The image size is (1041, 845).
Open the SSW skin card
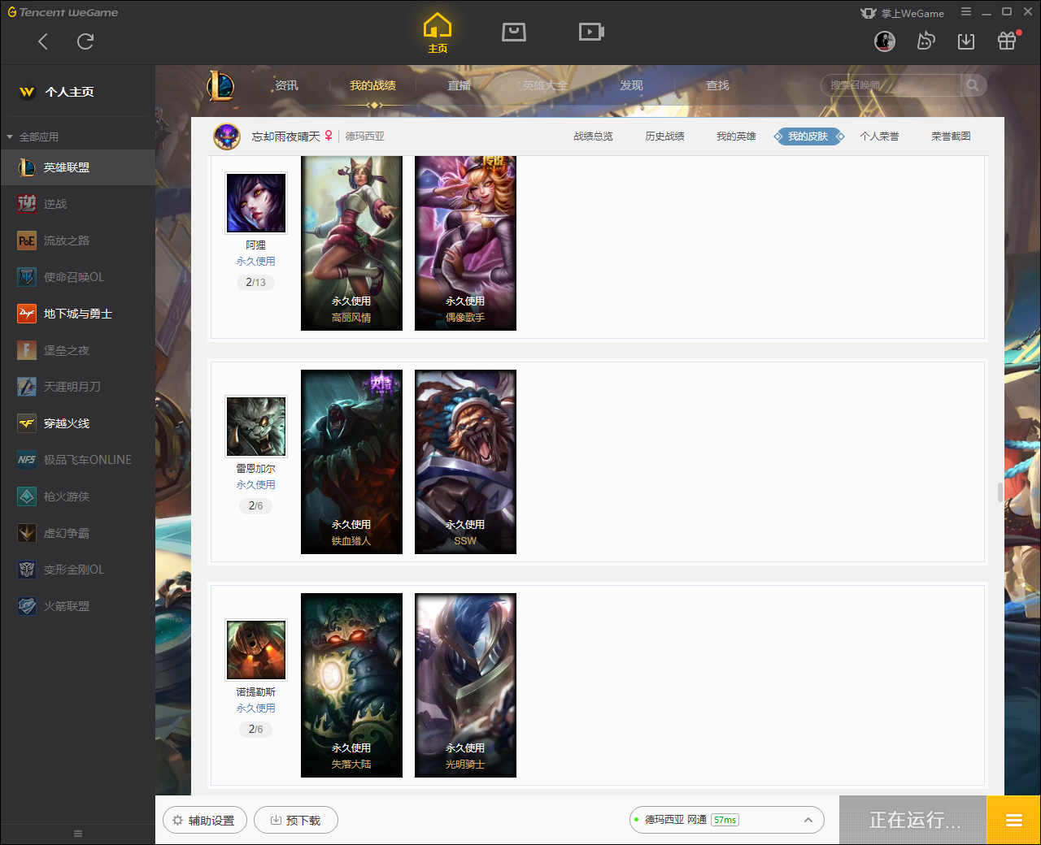(x=465, y=461)
